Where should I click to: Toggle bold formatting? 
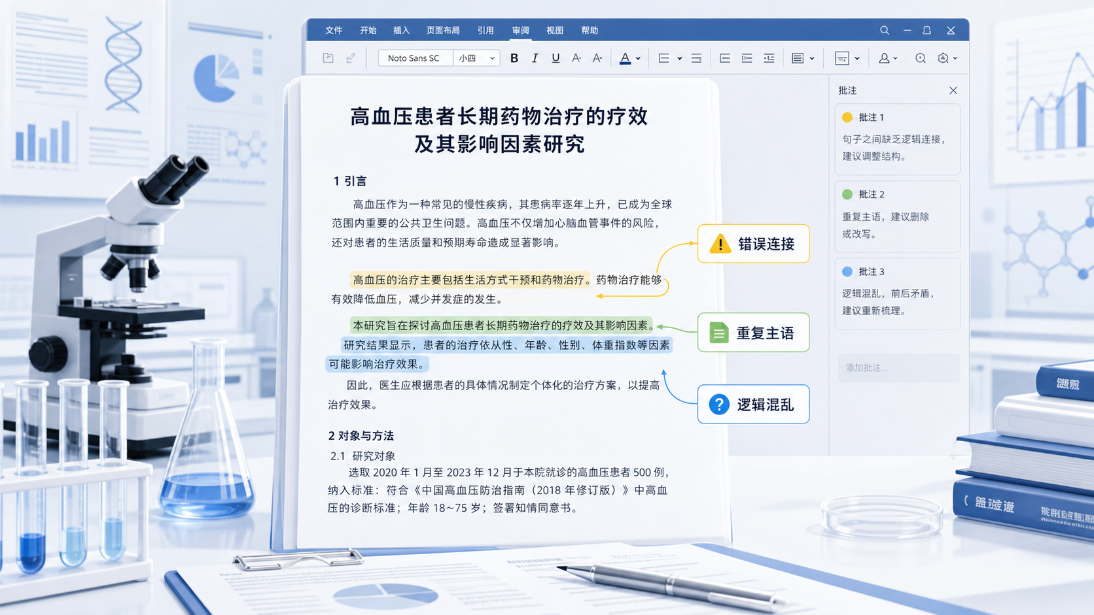pyautogui.click(x=514, y=58)
